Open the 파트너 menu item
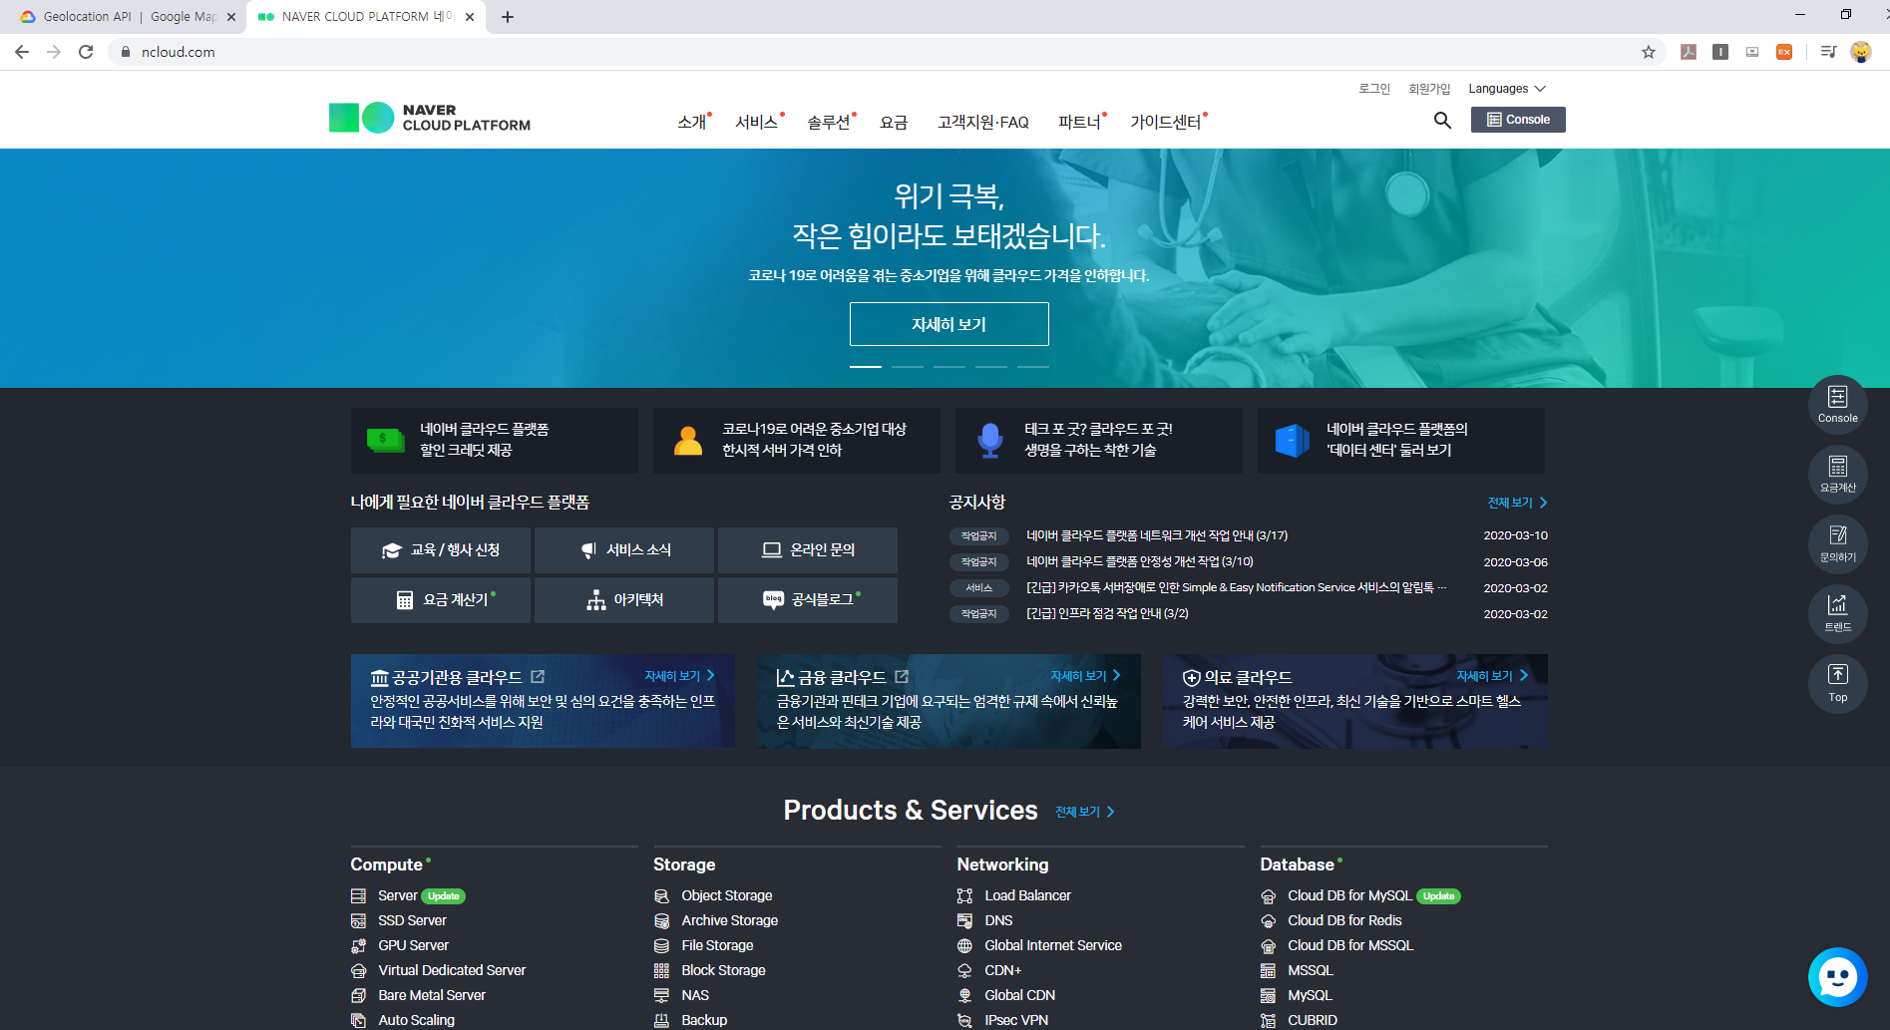This screenshot has width=1890, height=1030. click(x=1080, y=122)
